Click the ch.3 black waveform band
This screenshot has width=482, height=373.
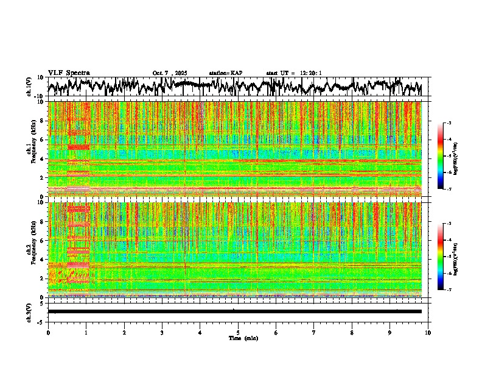point(235,311)
